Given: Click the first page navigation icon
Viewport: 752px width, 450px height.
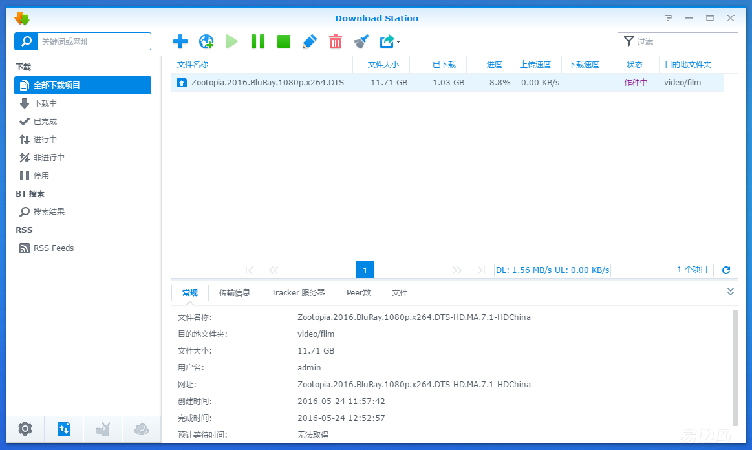Looking at the screenshot, I should tap(249, 270).
